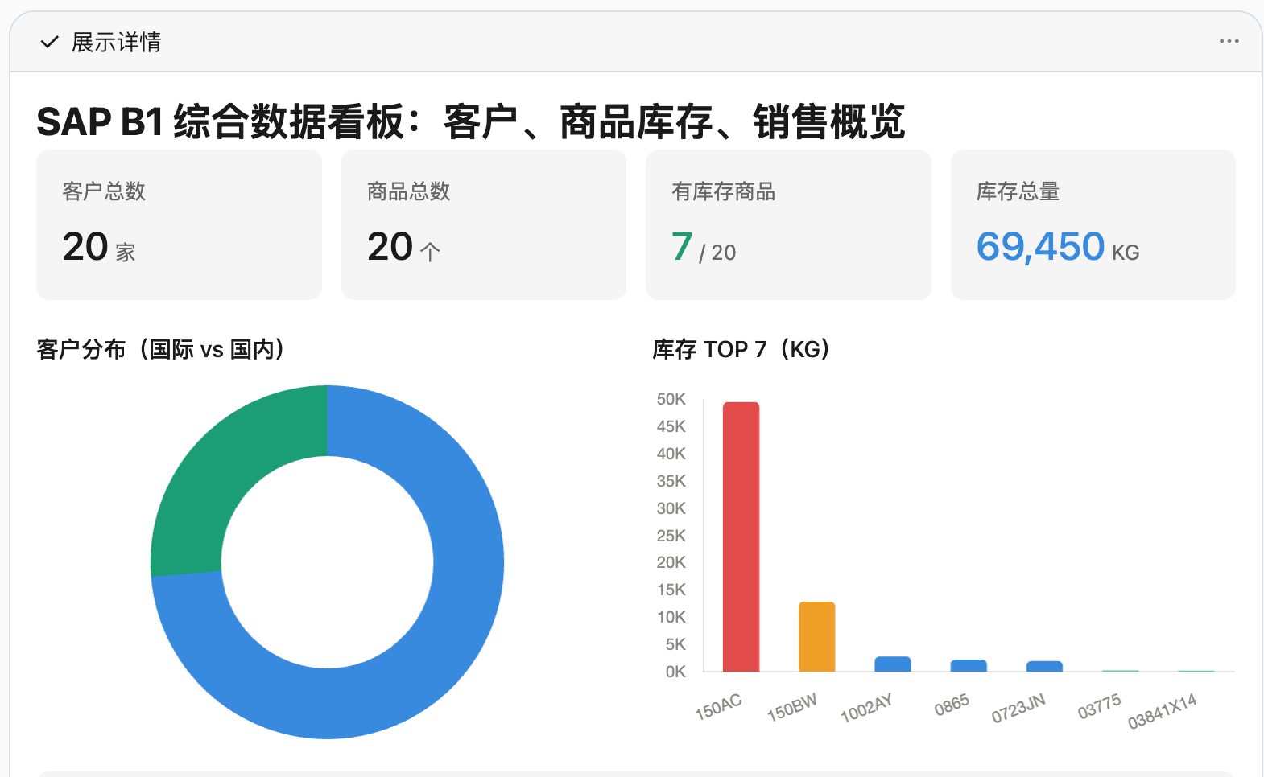Click the product count value 20 个

403,247
